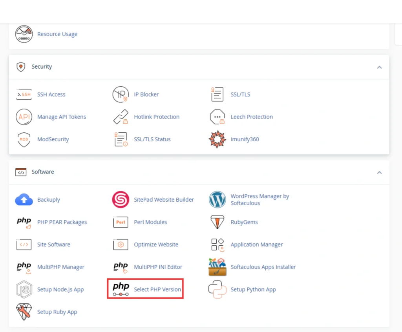Click the Hotlink Protection chain icon
The height and width of the screenshot is (332, 402).
pos(121,117)
